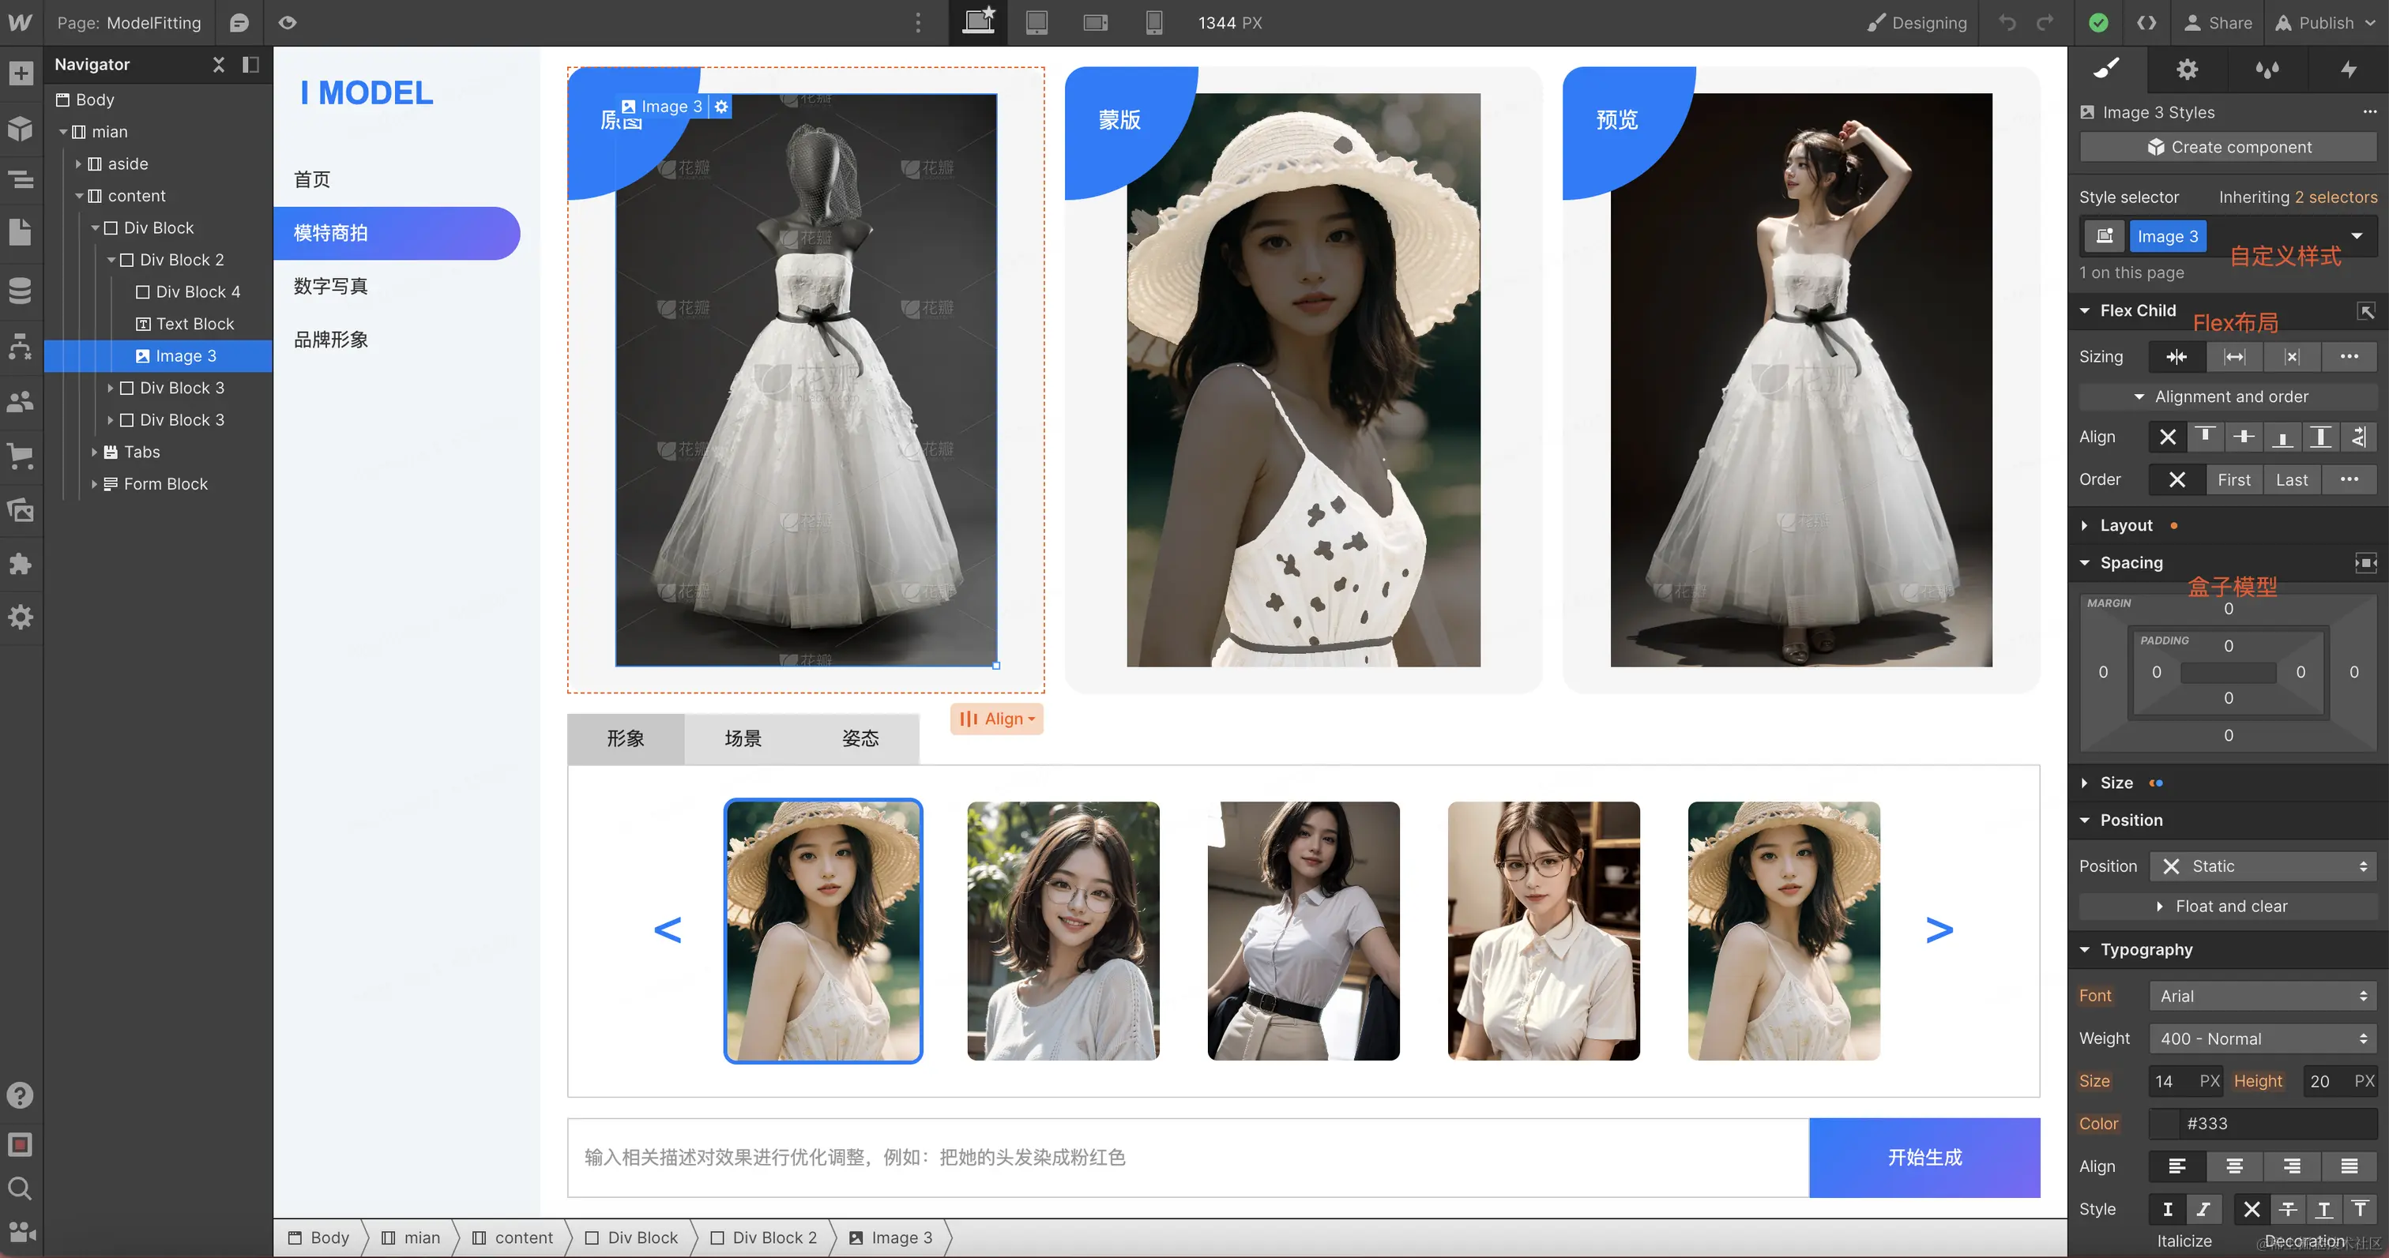Open the CMS database panel
The width and height of the screenshot is (2389, 1258).
click(x=21, y=290)
